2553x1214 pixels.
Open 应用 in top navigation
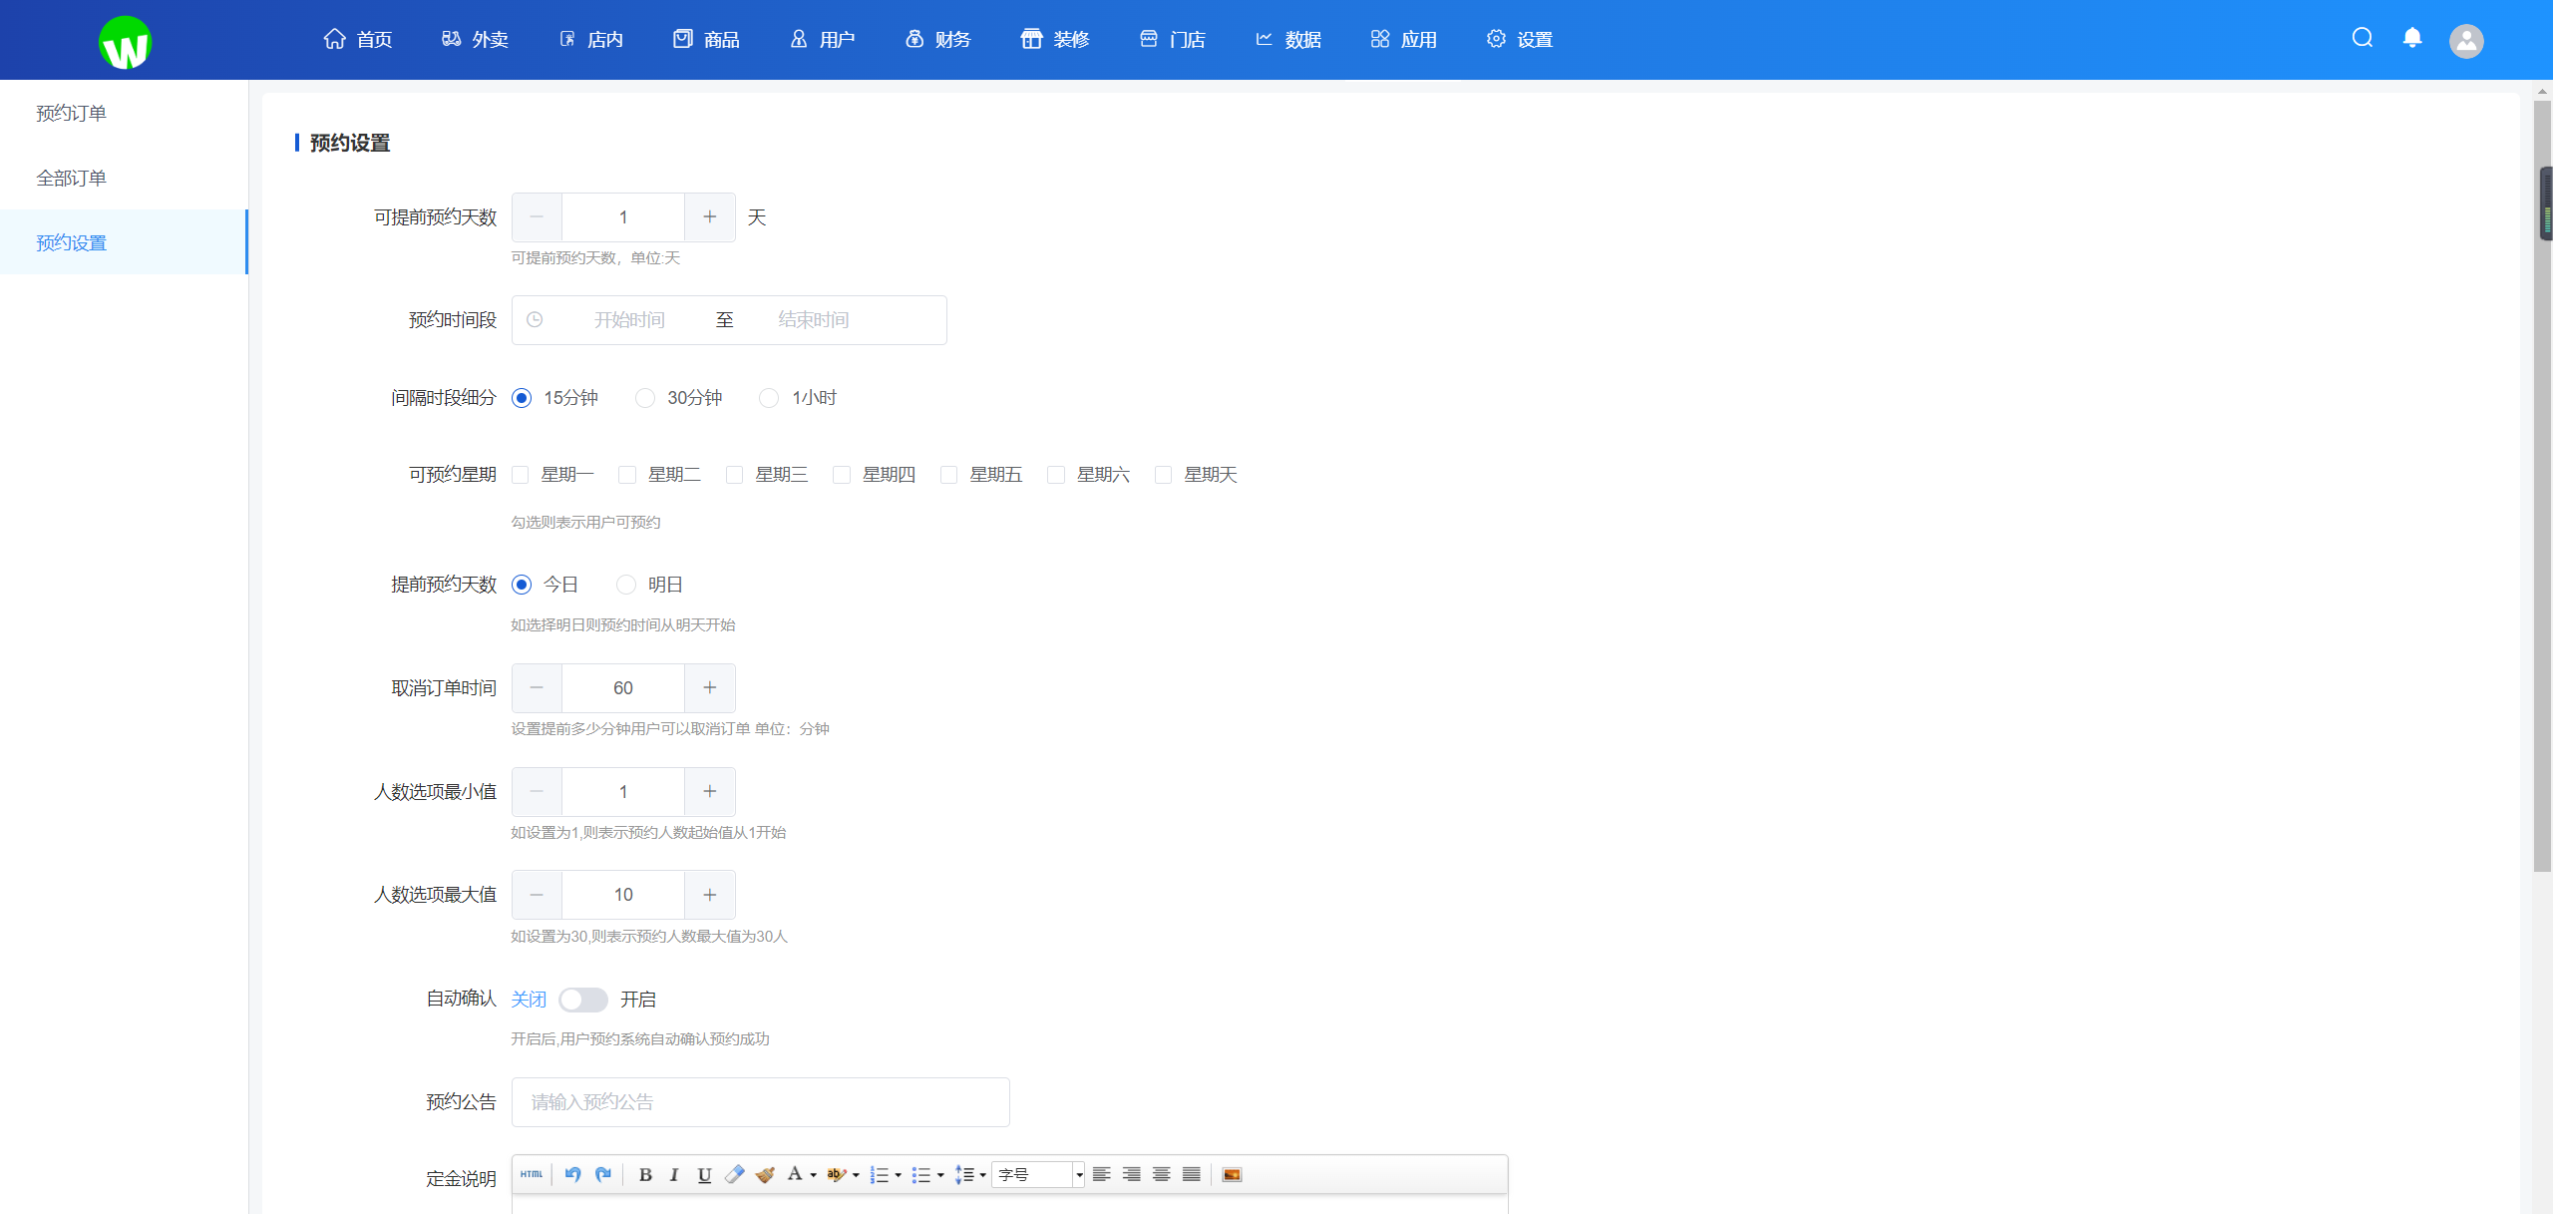coord(1403,39)
